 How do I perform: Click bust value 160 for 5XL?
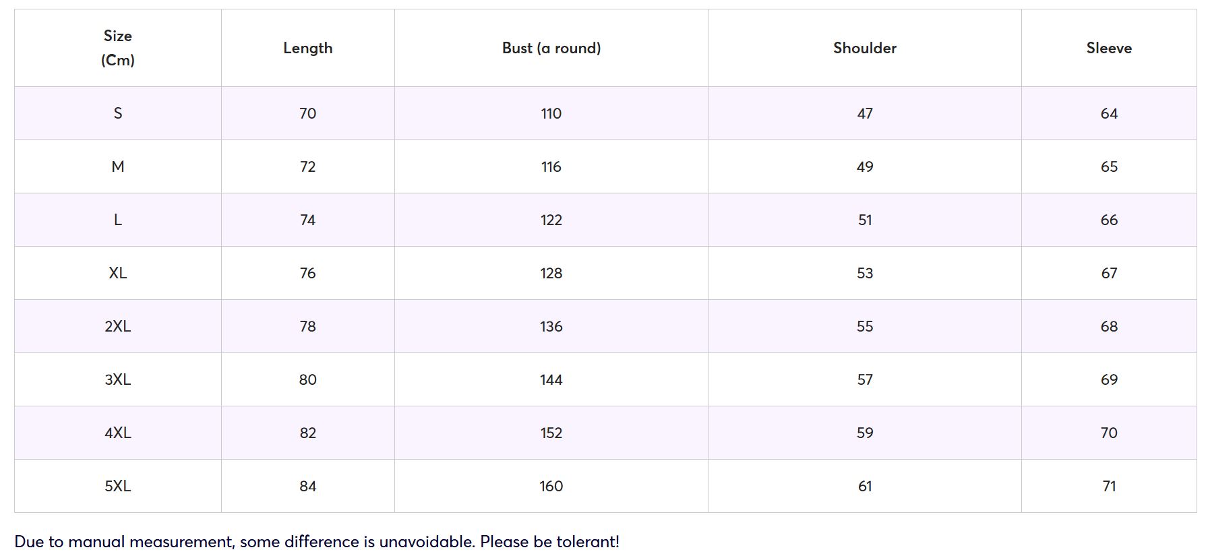click(551, 486)
